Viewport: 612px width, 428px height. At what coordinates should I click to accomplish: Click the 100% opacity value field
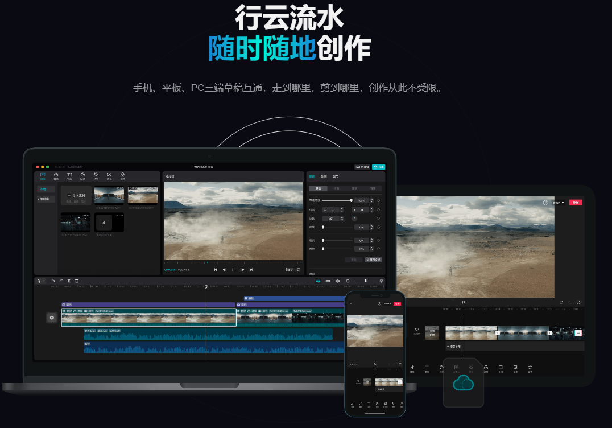(361, 200)
